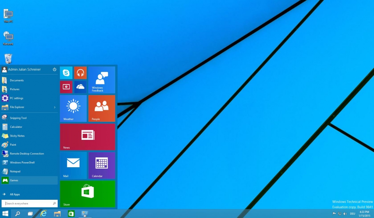
Task: Click the volume speaker icon in tray
Action: 345,214
